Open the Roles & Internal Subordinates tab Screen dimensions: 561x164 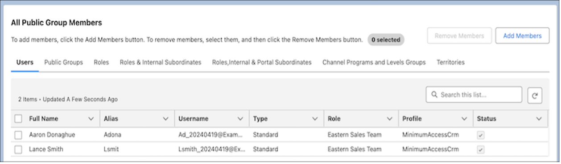161,63
